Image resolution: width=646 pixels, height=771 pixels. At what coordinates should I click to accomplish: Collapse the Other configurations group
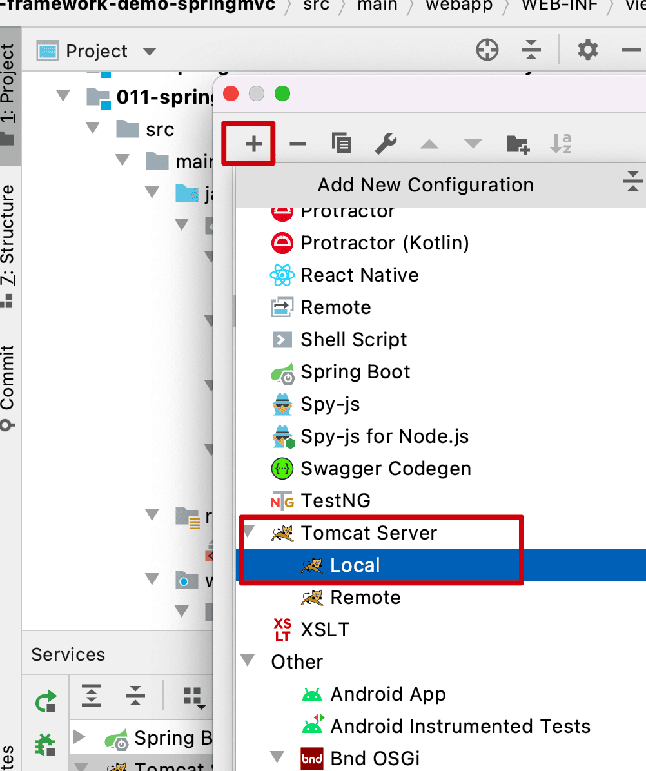(x=248, y=661)
